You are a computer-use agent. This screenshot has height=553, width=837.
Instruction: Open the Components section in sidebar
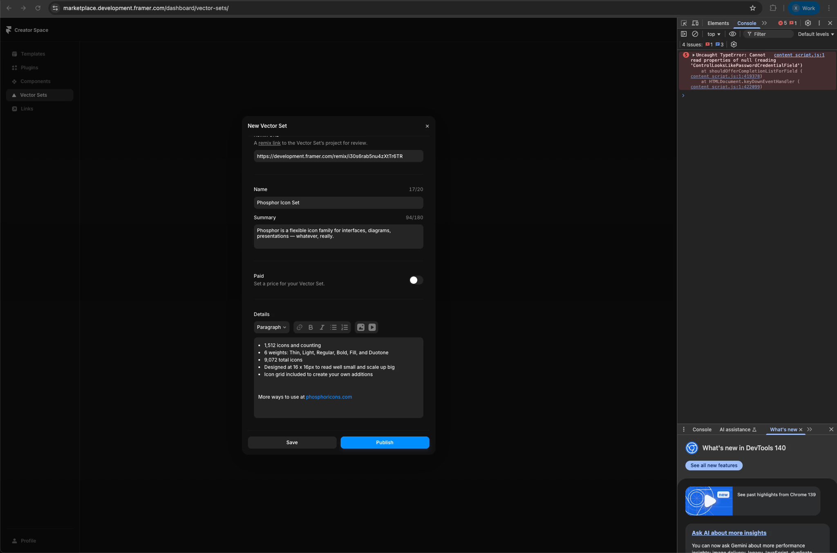[x=35, y=81]
